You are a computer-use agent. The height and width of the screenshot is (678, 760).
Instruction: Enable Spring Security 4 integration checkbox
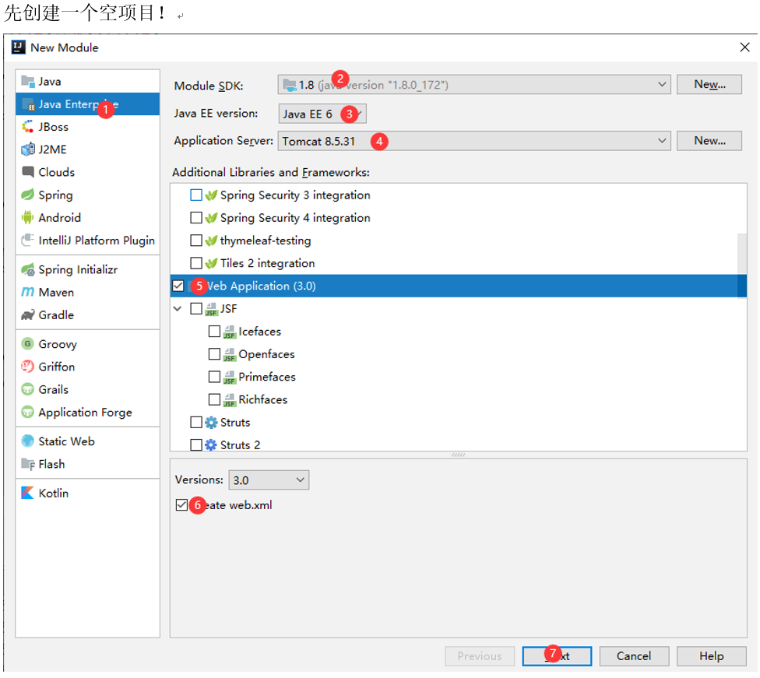(x=196, y=218)
